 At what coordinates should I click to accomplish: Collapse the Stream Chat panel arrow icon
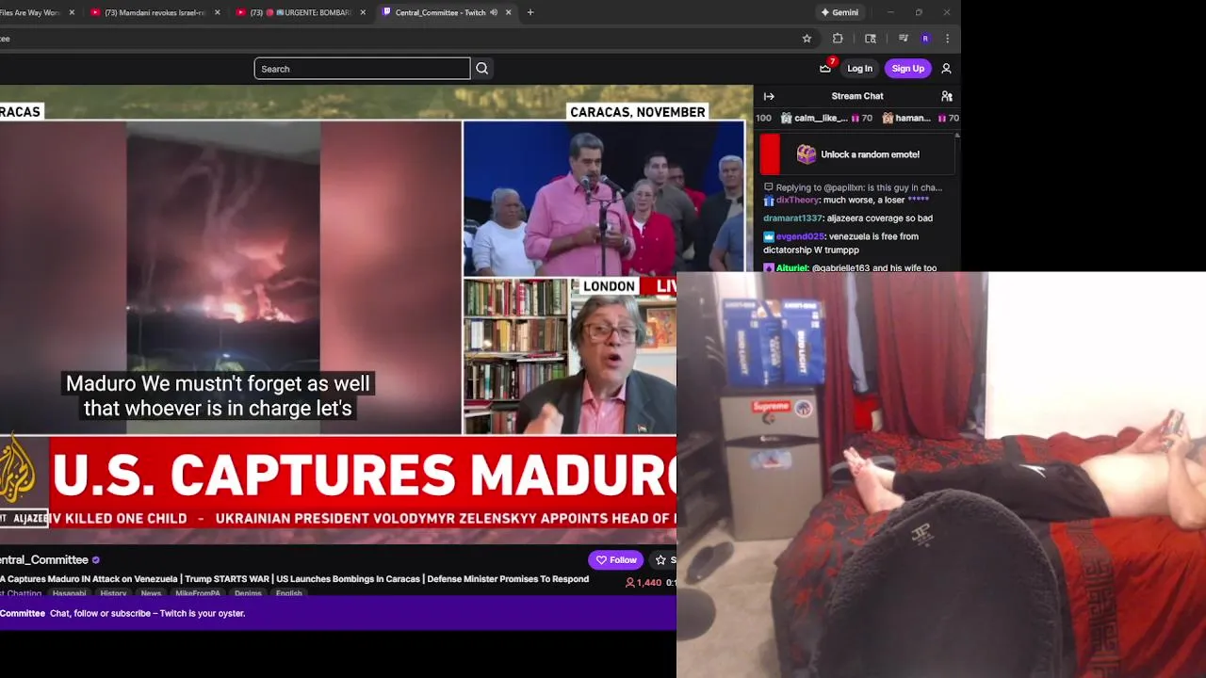pos(769,96)
